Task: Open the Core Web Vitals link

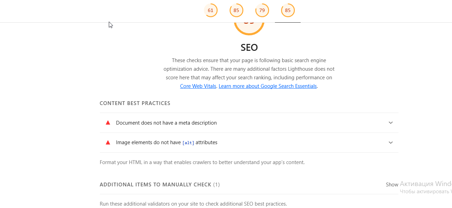Action: 198,86
